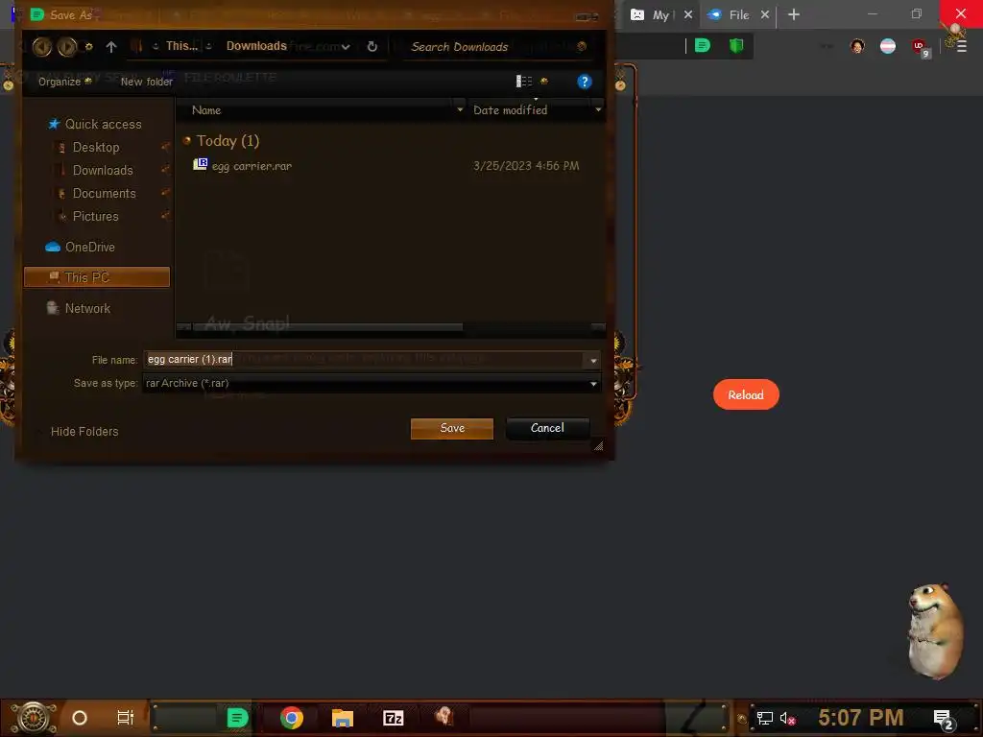
Task: Open Documents folder in sidebar
Action: coord(104,193)
